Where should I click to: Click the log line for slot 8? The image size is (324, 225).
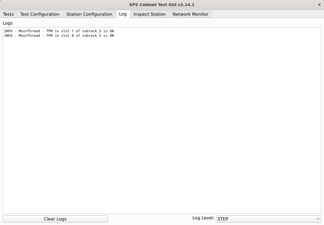[59, 36]
